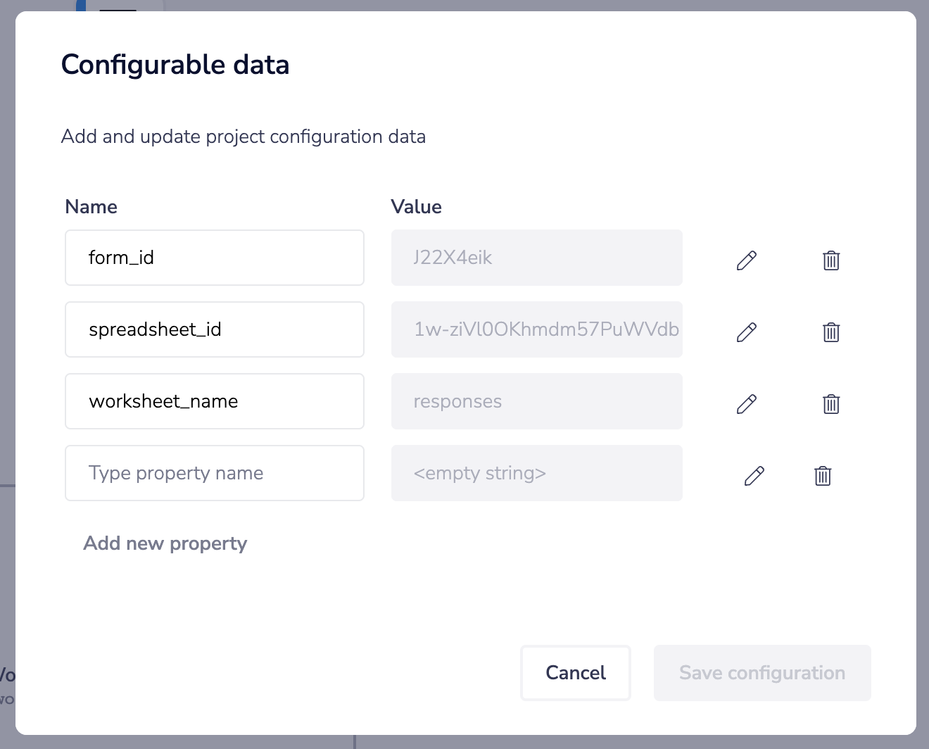Click pencil icon for the empty property row
929x749 pixels.
tap(754, 476)
